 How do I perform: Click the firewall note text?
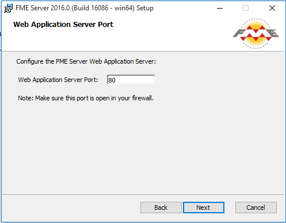click(x=86, y=98)
